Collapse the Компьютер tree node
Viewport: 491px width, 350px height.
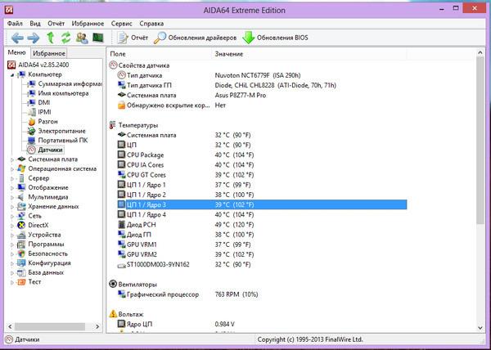pos(12,74)
